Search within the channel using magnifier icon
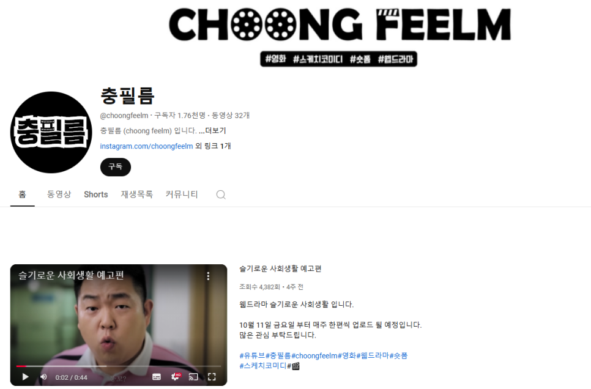 pyautogui.click(x=221, y=194)
